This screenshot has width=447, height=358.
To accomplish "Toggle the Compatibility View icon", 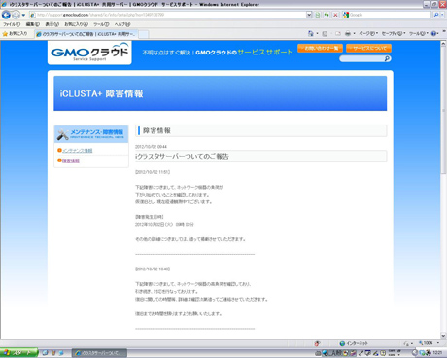I will tap(318, 15).
